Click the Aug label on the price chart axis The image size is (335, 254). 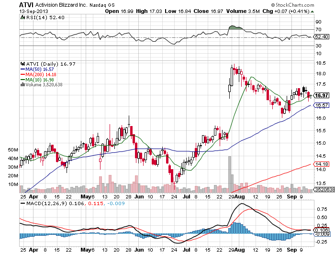(240, 196)
